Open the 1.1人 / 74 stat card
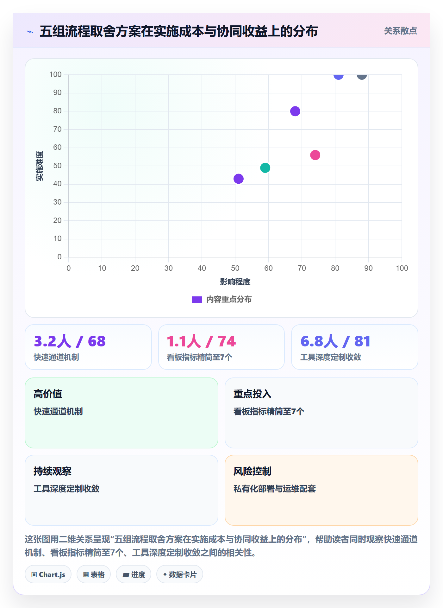The height and width of the screenshot is (608, 443). click(x=221, y=347)
